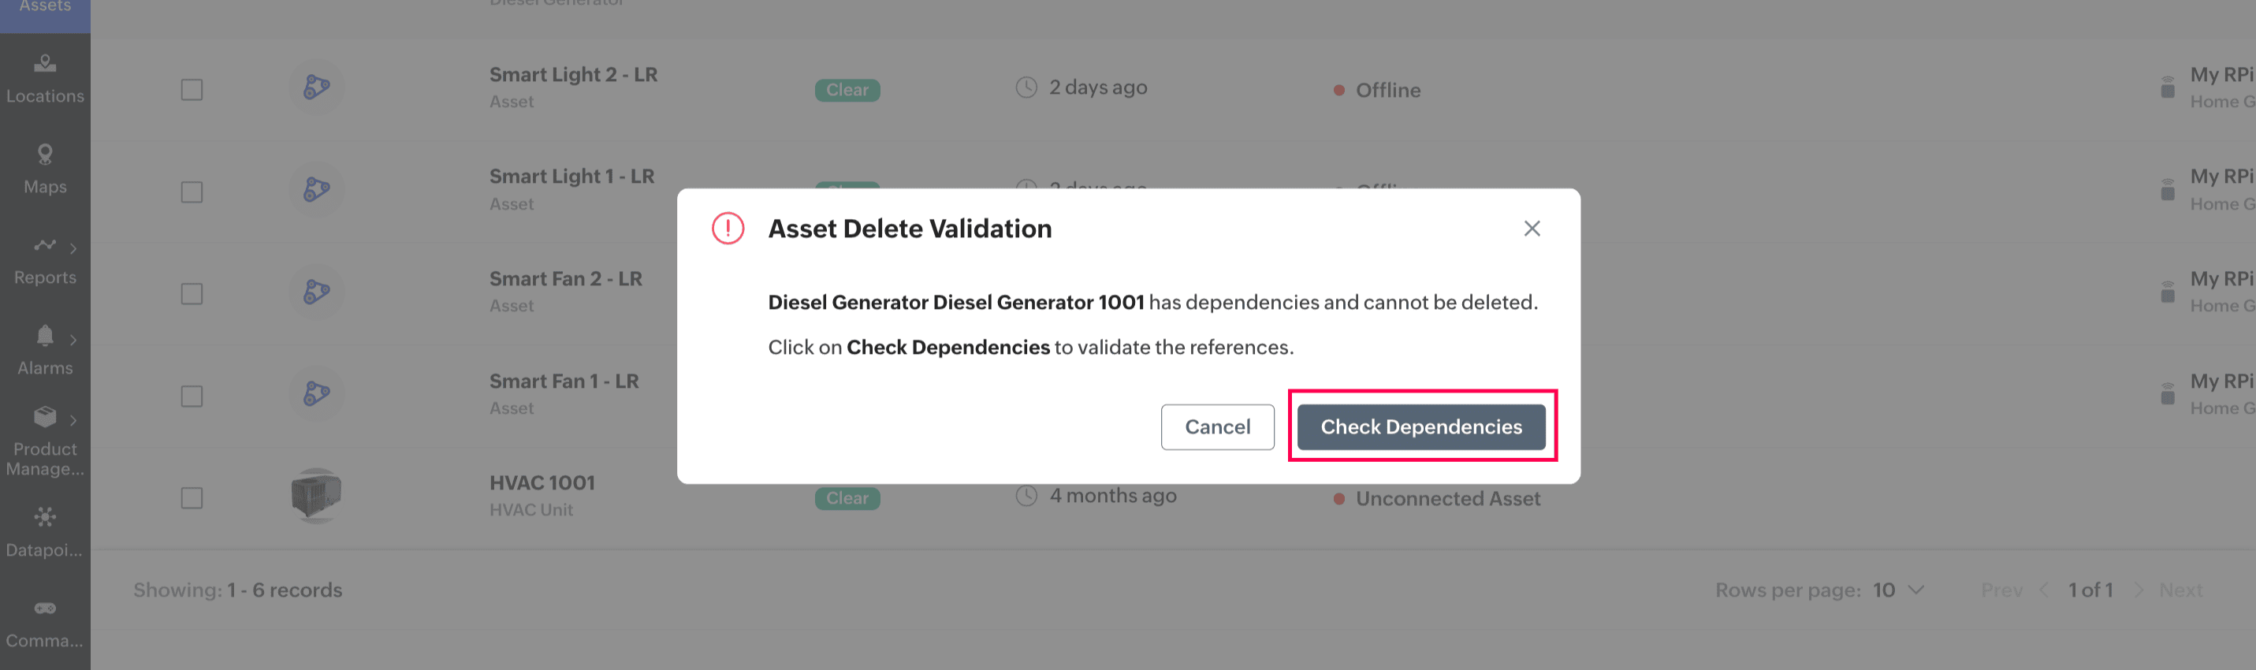
Task: Select the Smart Fan 2 - LR checkbox
Action: tap(192, 293)
